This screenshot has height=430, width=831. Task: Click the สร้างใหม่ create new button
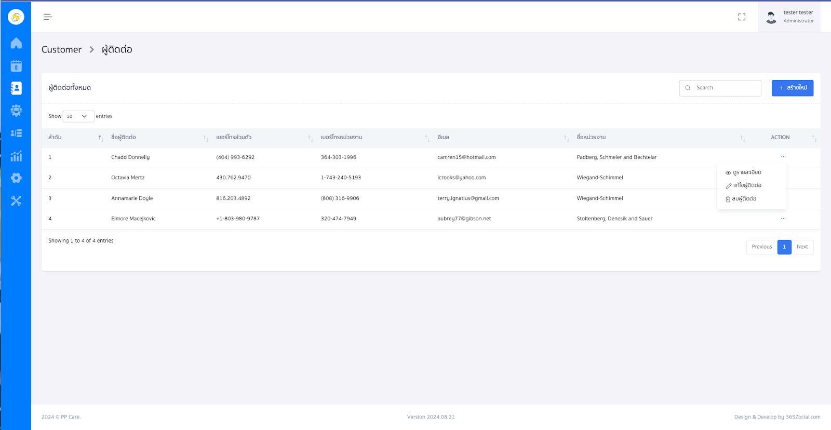pos(793,88)
